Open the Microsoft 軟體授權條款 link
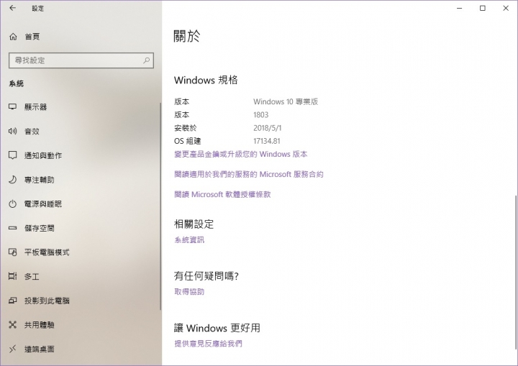This screenshot has height=366, width=518. 222,195
